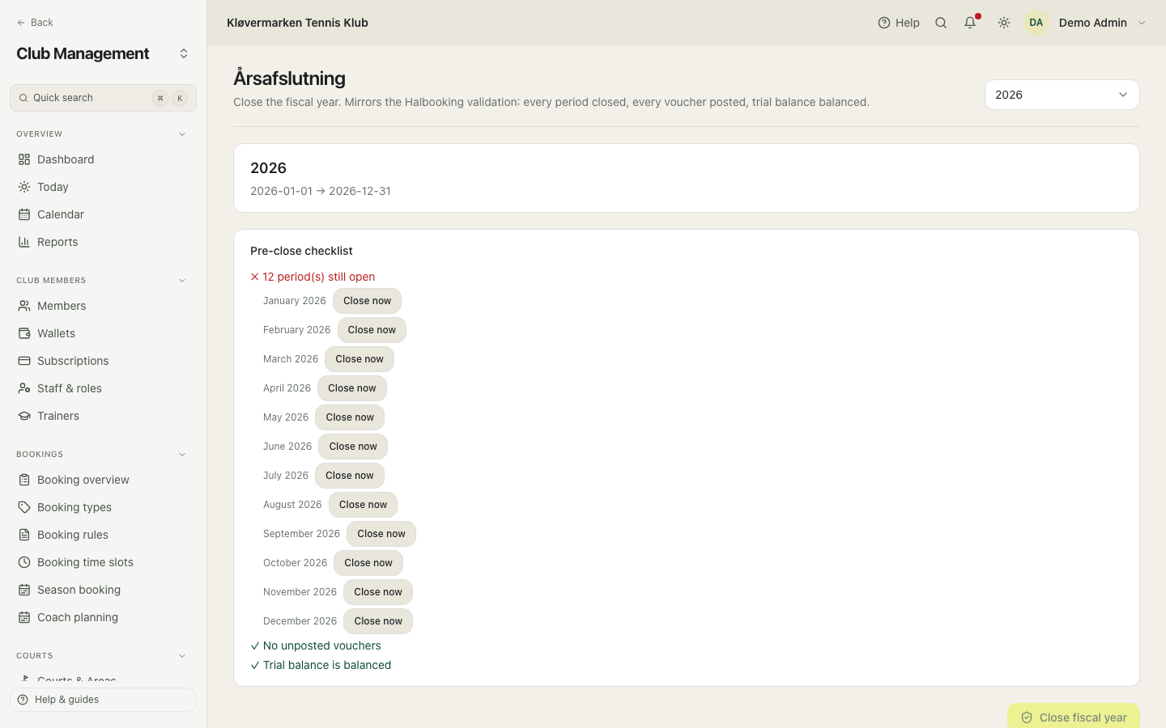Image resolution: width=1166 pixels, height=728 pixels.
Task: Open the fiscal year 2026 dropdown
Action: click(x=1062, y=95)
